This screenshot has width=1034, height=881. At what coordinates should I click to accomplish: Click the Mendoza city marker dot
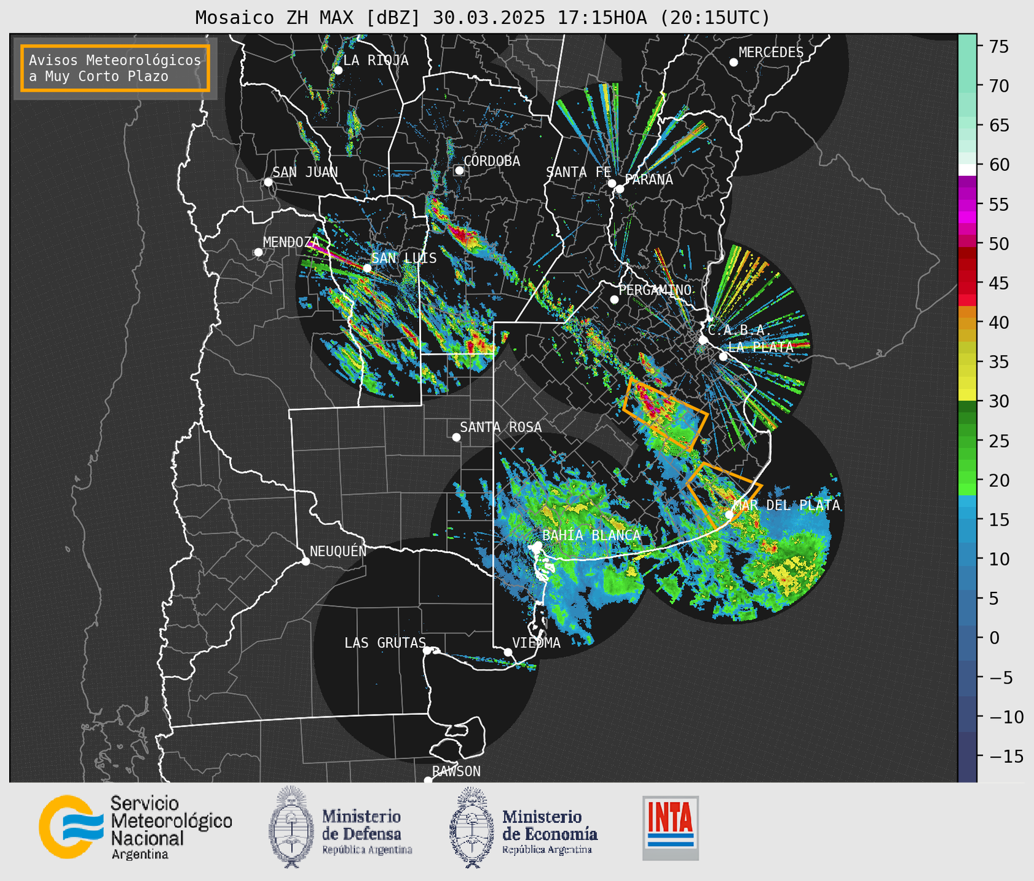[x=259, y=252]
